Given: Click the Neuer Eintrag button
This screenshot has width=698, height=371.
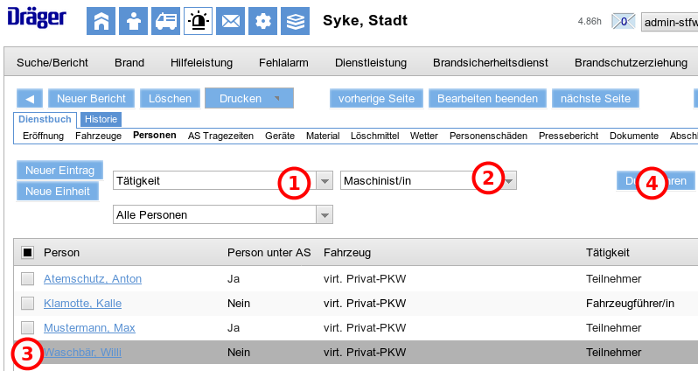Looking at the screenshot, I should click(60, 170).
